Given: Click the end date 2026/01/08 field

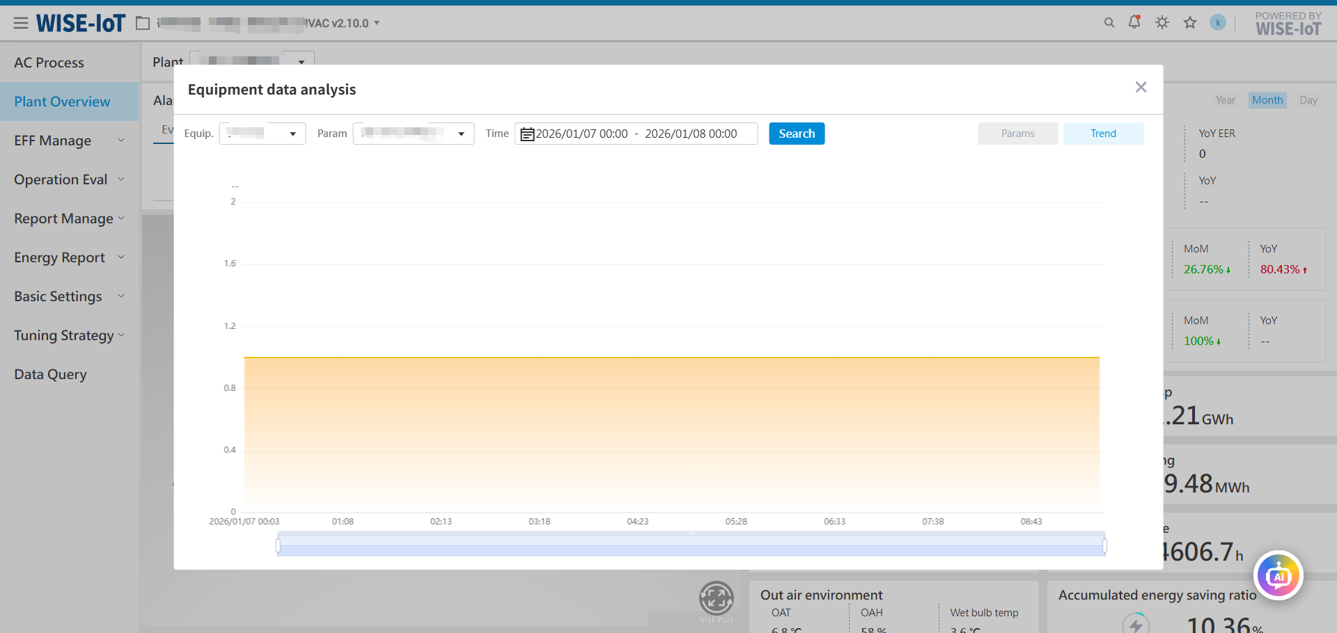Looking at the screenshot, I should pyautogui.click(x=691, y=134).
